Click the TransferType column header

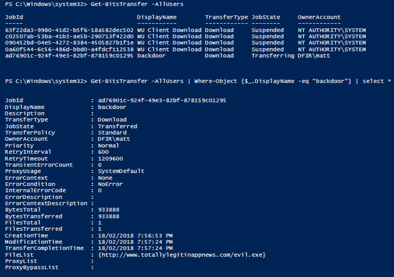click(x=226, y=17)
